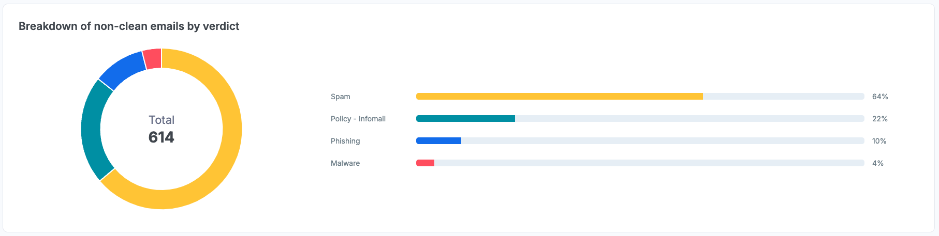
Task: Click the Phishing legend label
Action: coord(345,141)
